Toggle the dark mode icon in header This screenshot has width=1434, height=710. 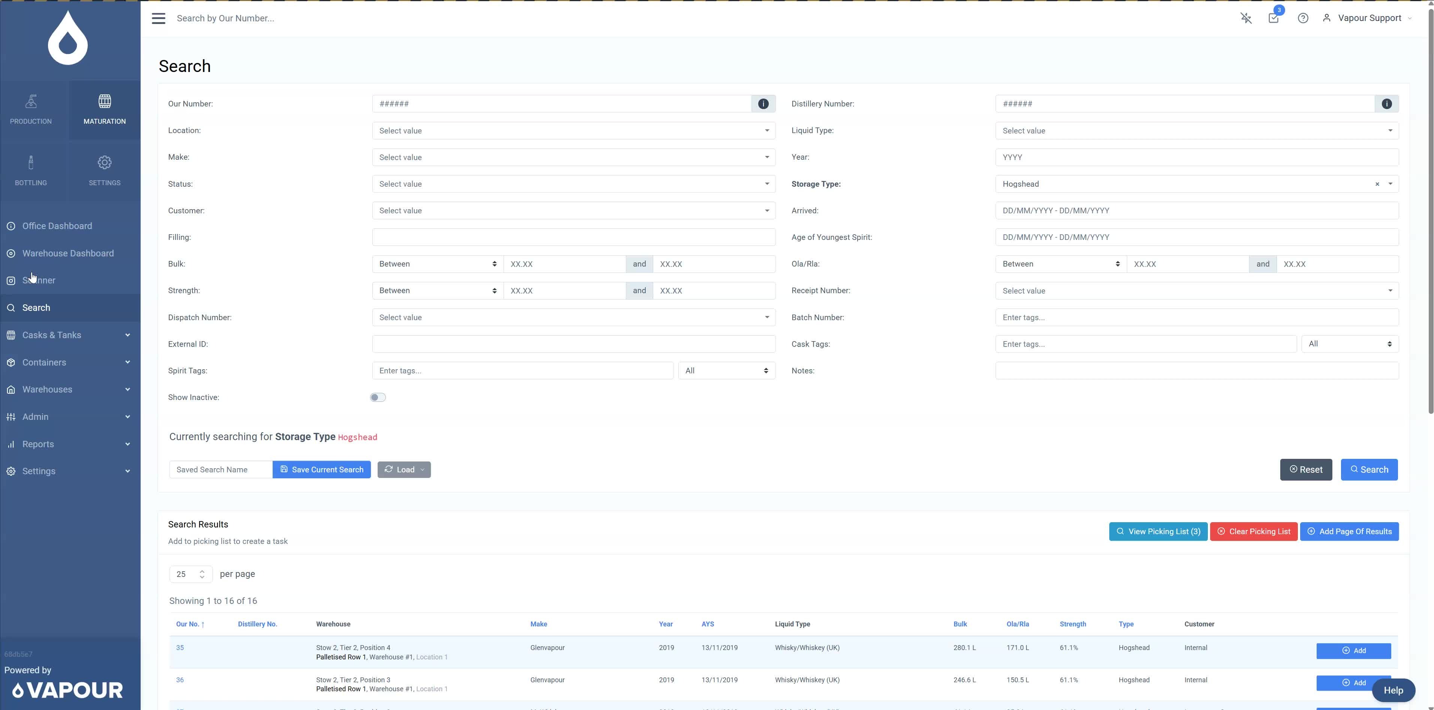[1246, 18]
